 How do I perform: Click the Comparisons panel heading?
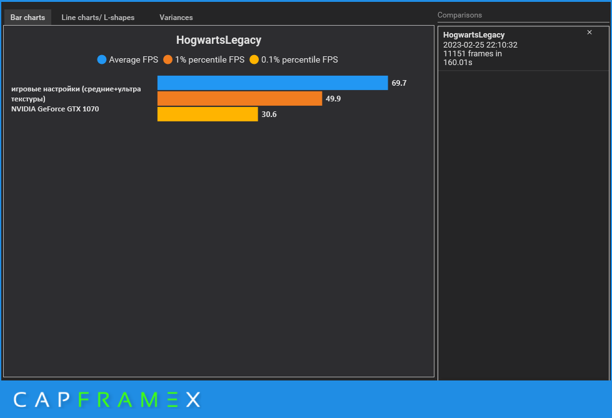pyautogui.click(x=459, y=15)
